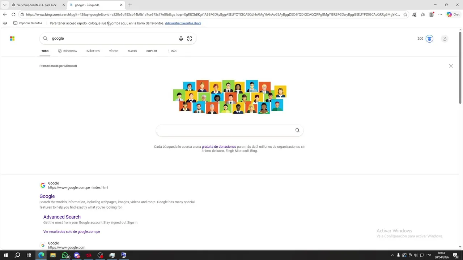Switch the ESP input language indicator
463x260 pixels.
click(x=429, y=255)
